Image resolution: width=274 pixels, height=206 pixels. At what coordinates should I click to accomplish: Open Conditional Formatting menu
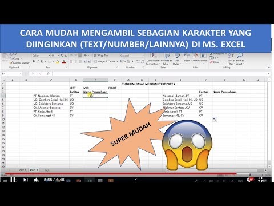point(153,59)
